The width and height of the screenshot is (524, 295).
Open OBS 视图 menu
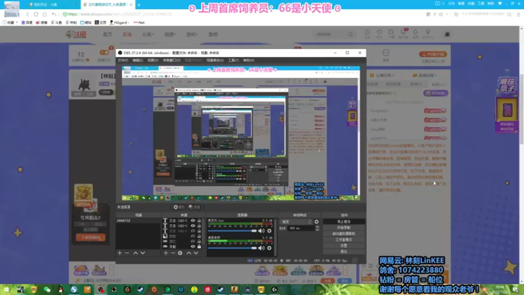click(x=153, y=60)
